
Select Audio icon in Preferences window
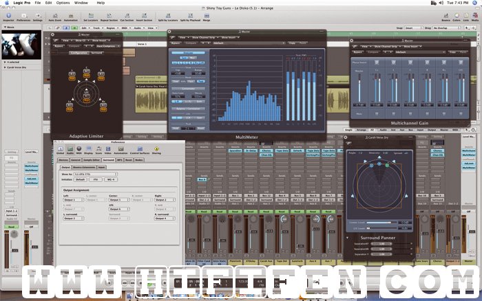point(70,149)
